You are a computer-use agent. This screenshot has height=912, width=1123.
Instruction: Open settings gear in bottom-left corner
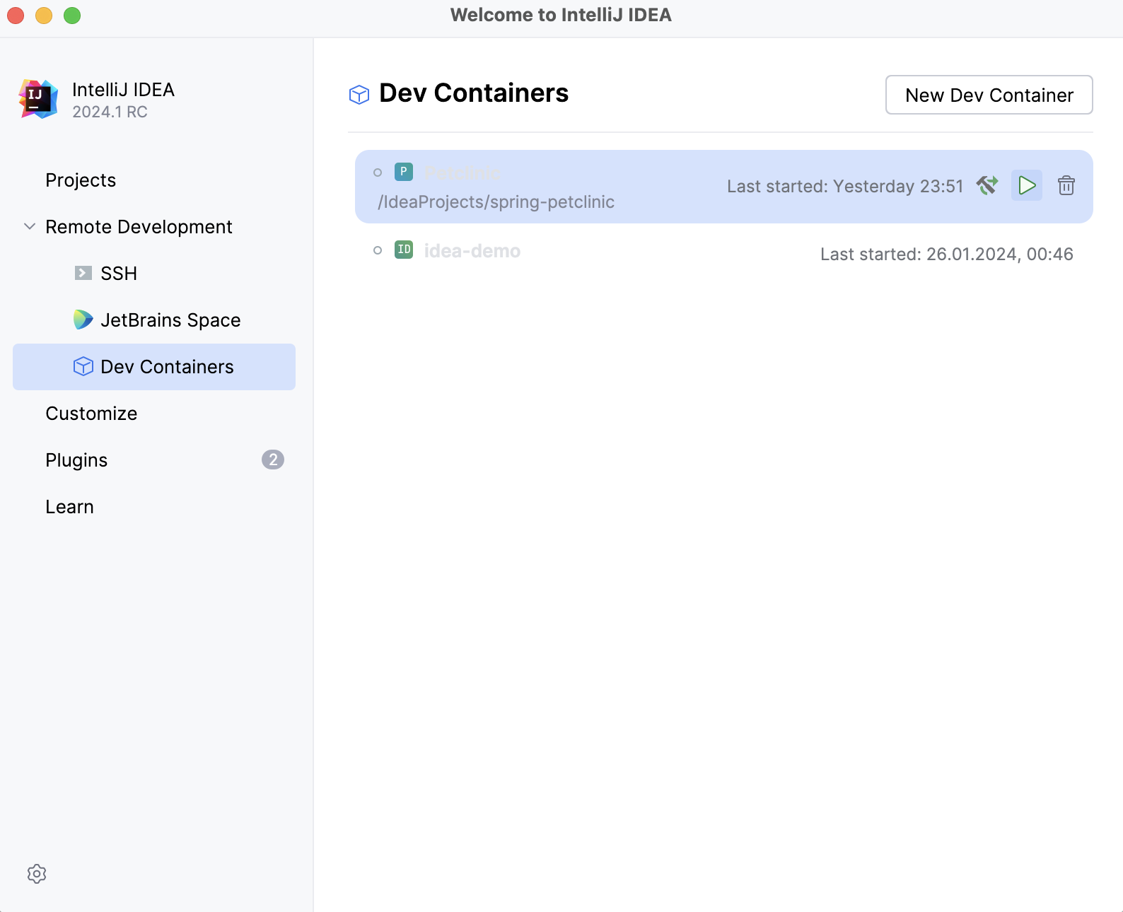tap(37, 874)
